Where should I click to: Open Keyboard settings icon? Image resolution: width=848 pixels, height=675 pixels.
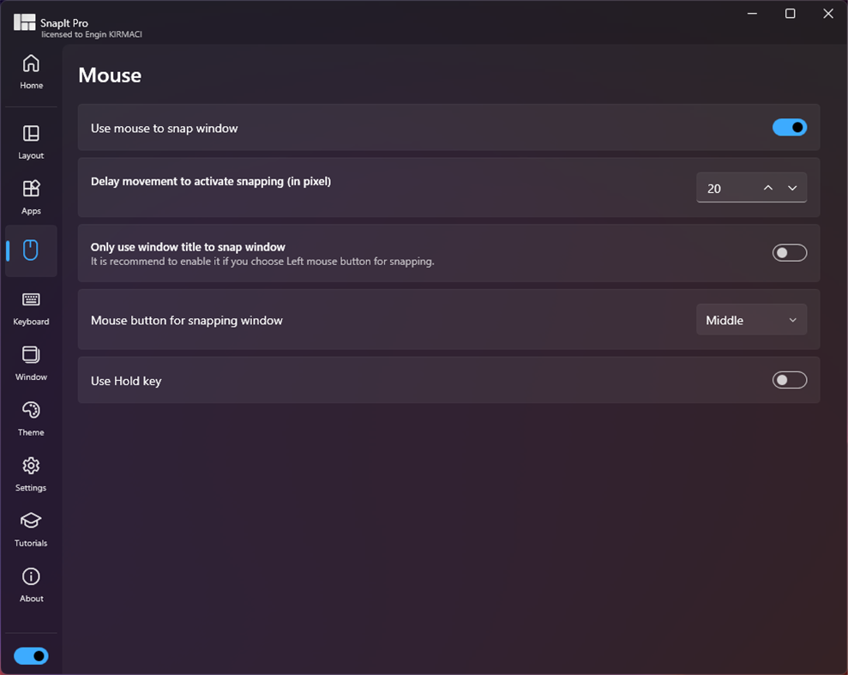point(31,300)
